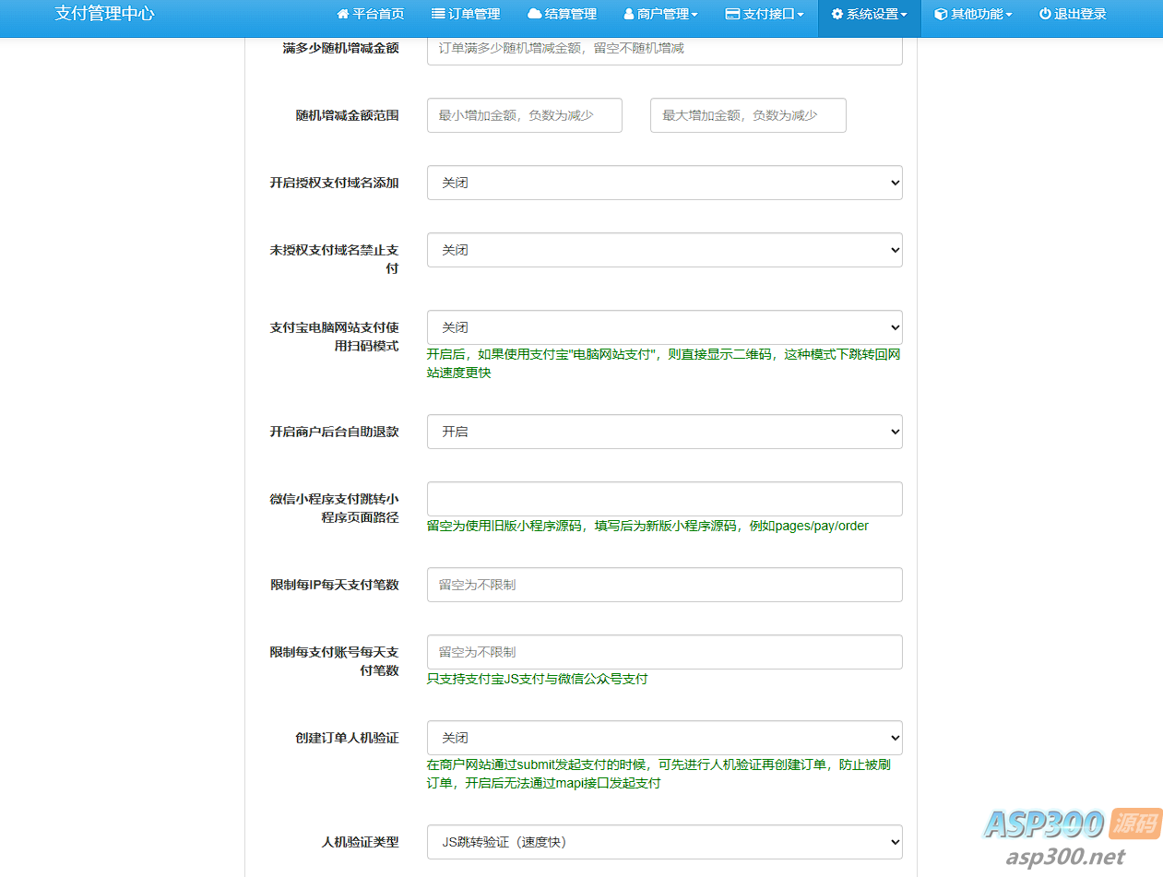Click the list icon beside 订单管理
1163x877 pixels.
tap(438, 15)
